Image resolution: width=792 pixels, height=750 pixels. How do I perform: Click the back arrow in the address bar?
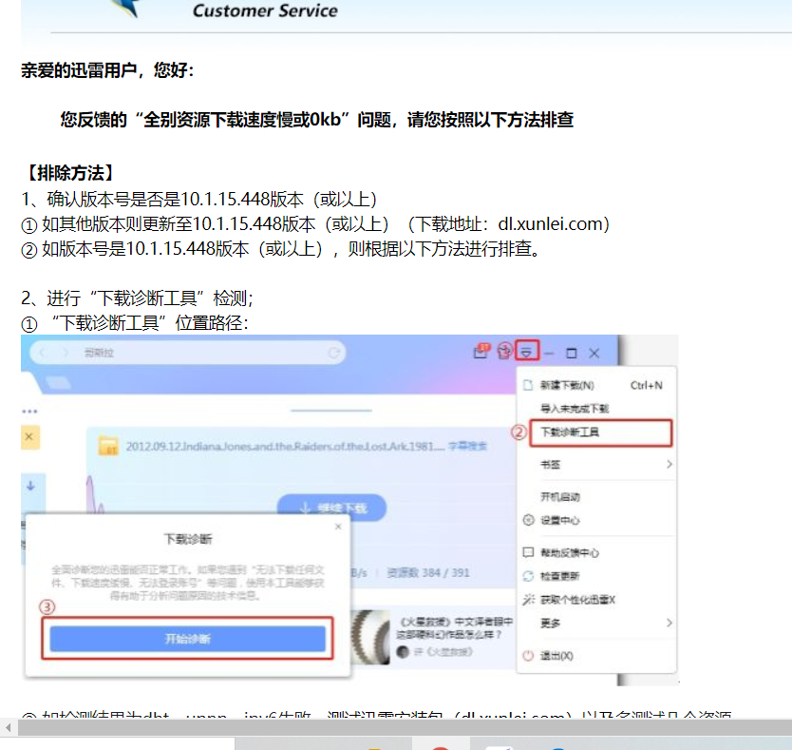[x=44, y=352]
